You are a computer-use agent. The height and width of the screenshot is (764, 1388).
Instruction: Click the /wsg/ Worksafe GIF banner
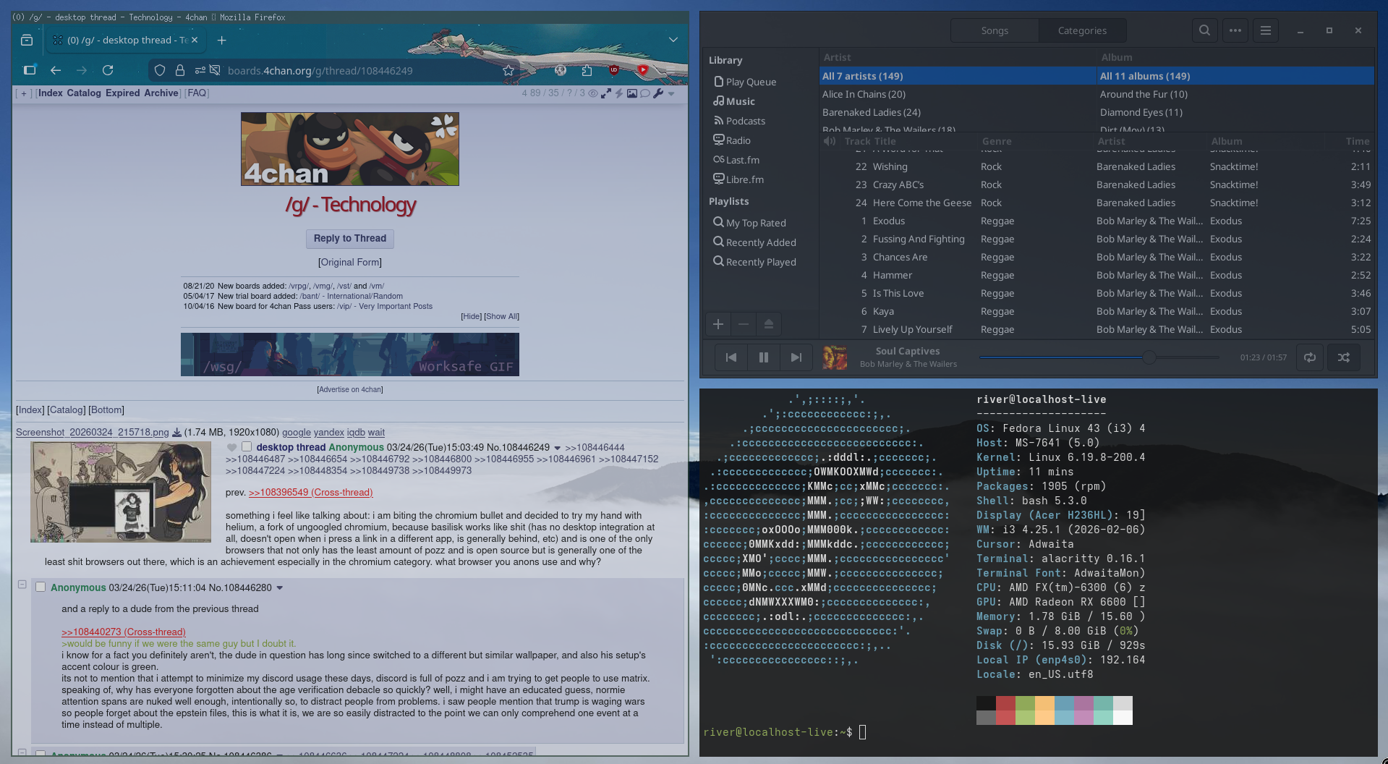350,355
